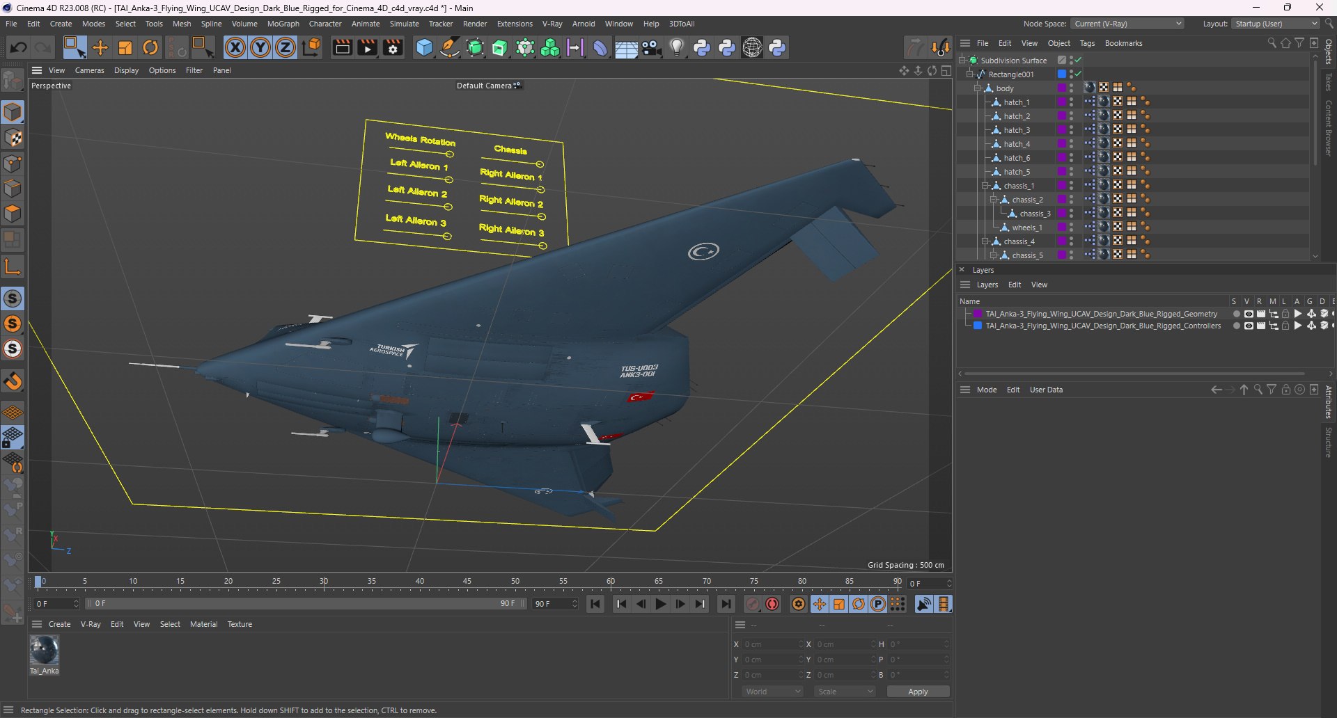Collapse the chassis_2 tree node
This screenshot has height=718, width=1337.
(994, 200)
